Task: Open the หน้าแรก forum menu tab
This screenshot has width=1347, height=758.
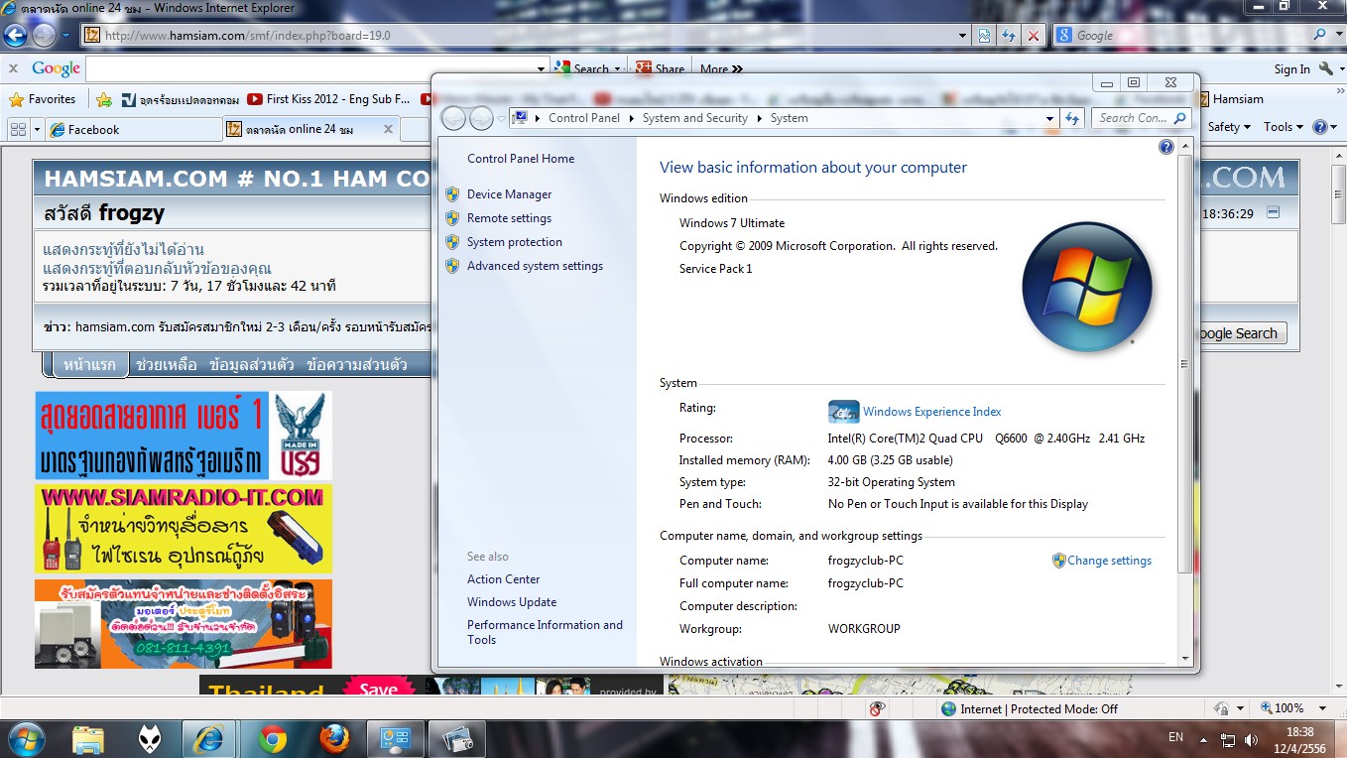Action: pos(90,364)
